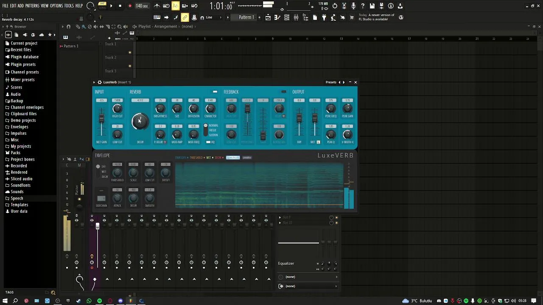Open the Pattern 1 selector
This screenshot has width=543, height=305.
pyautogui.click(x=246, y=17)
